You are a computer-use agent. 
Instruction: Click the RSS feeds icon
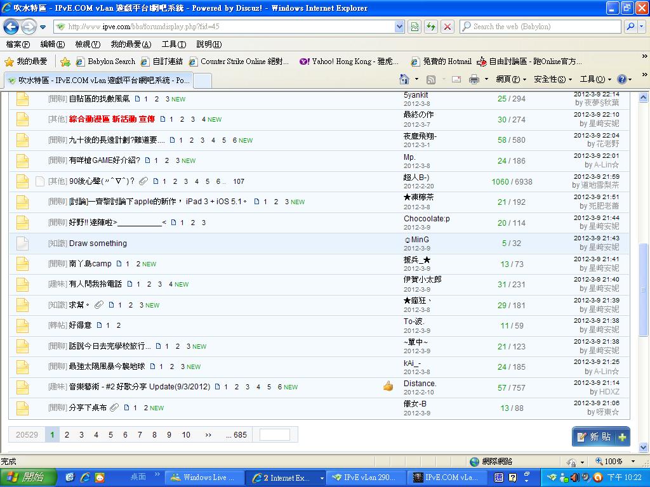tap(431, 79)
